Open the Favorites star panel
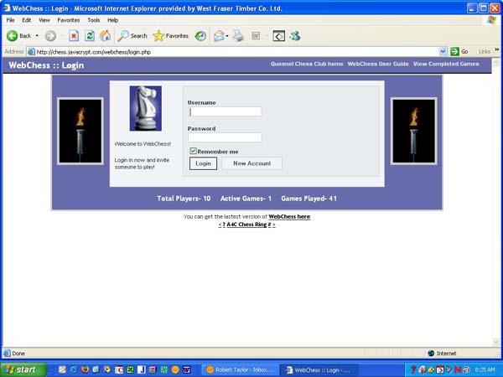Viewport: 503px width, 377px height. point(171,36)
